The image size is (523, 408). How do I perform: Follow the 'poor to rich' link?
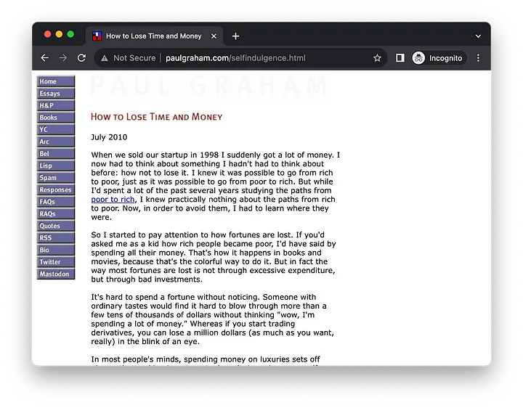point(113,200)
